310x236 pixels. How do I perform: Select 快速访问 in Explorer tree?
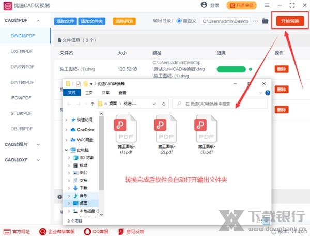[x=82, y=120]
